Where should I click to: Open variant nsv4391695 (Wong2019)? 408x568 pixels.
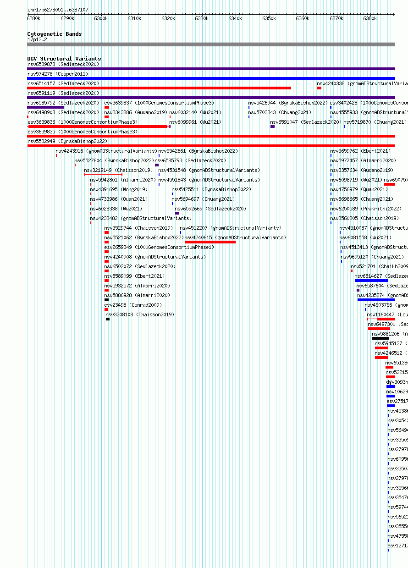pos(119,189)
